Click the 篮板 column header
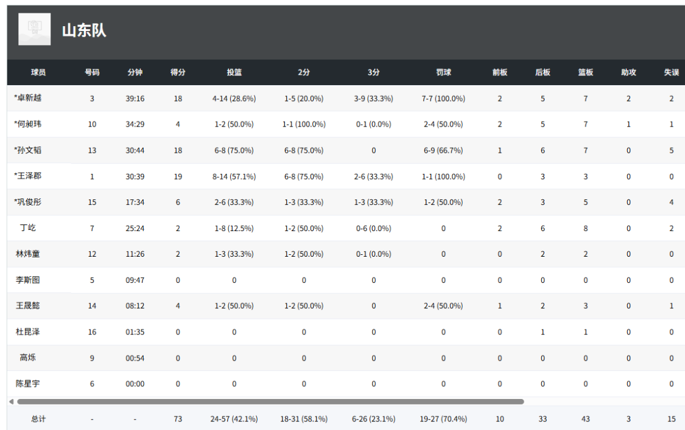685x430 pixels. click(585, 72)
